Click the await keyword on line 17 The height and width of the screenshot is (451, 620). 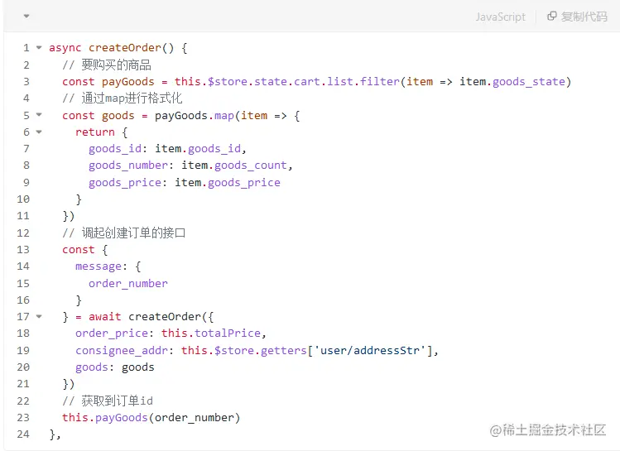click(x=105, y=317)
